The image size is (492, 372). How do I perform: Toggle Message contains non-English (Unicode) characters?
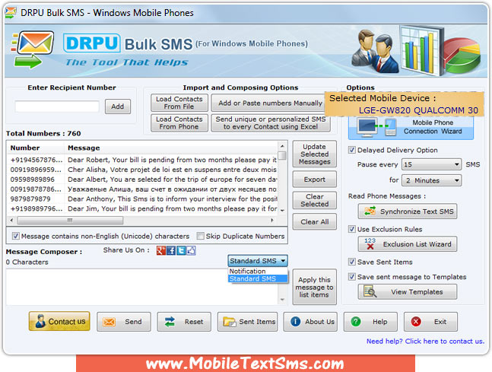pos(15,236)
